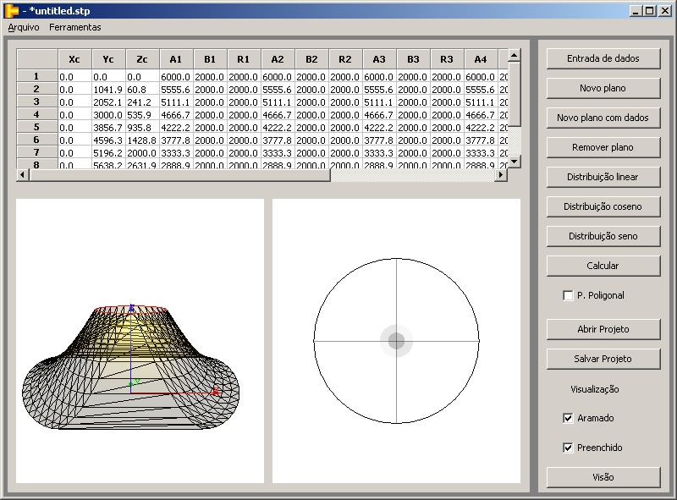Viewport: 677px width, 500px height.
Task: Enable the P. Poligonal checkbox
Action: (568, 295)
